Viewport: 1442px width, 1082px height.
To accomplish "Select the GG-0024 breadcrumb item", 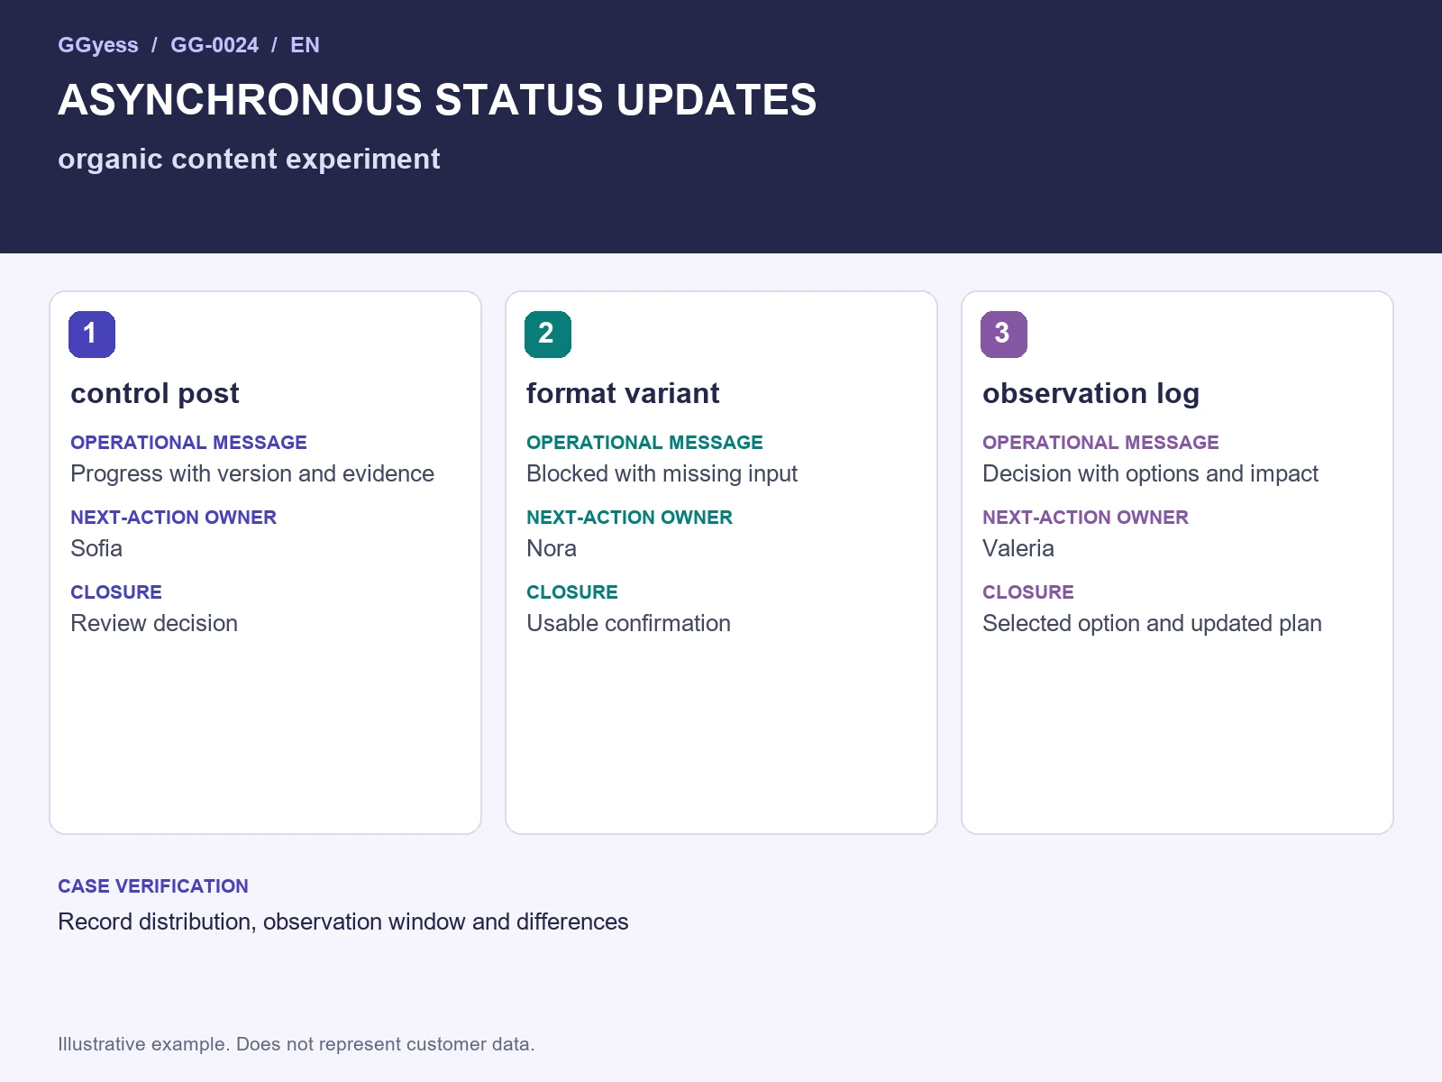I will point(214,45).
